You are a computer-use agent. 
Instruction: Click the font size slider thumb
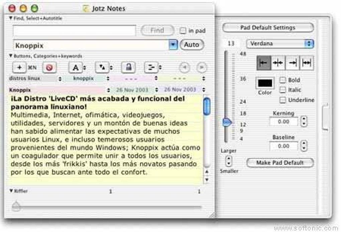tap(227, 122)
